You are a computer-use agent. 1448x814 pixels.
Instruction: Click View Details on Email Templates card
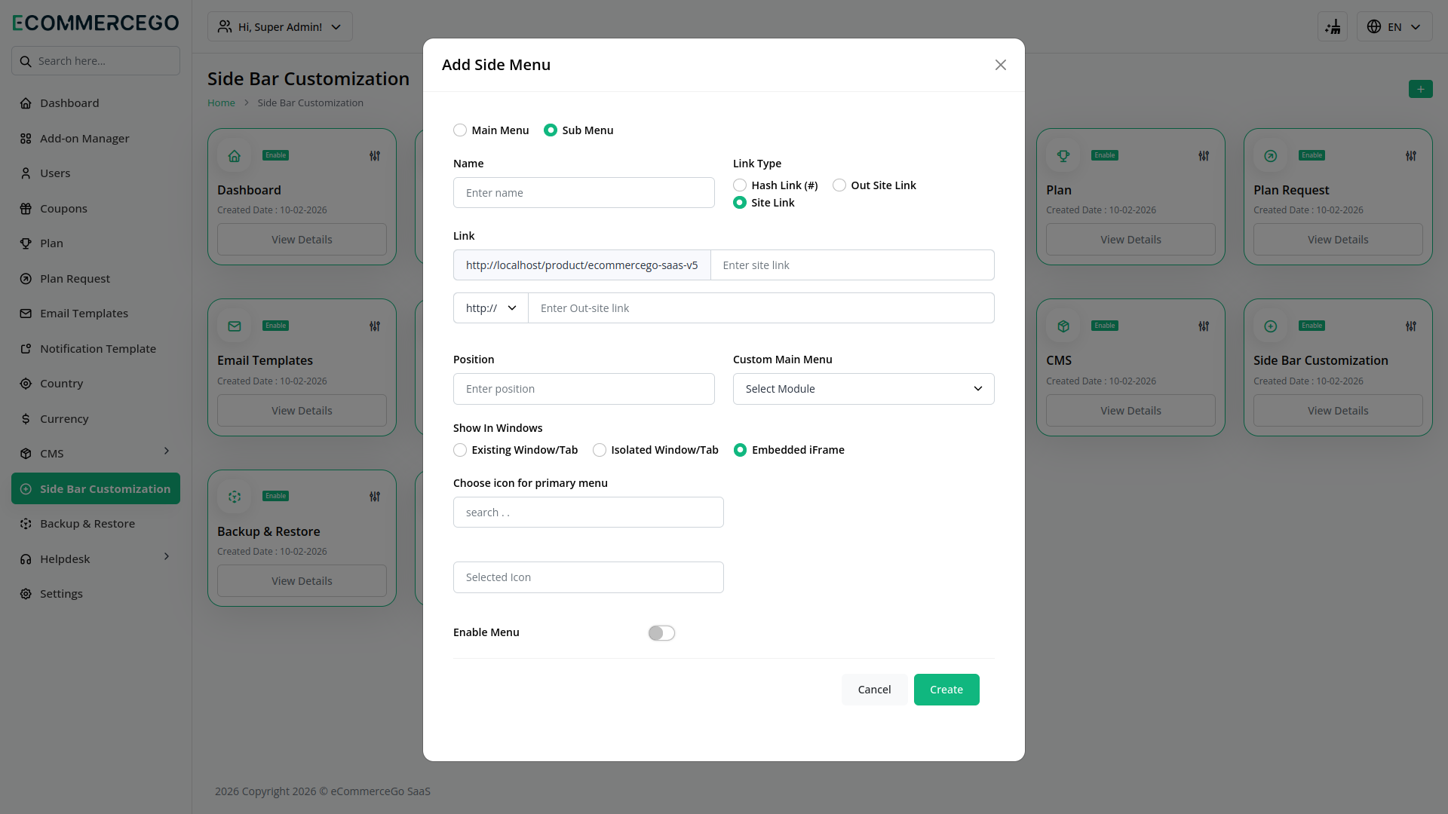pos(302,411)
